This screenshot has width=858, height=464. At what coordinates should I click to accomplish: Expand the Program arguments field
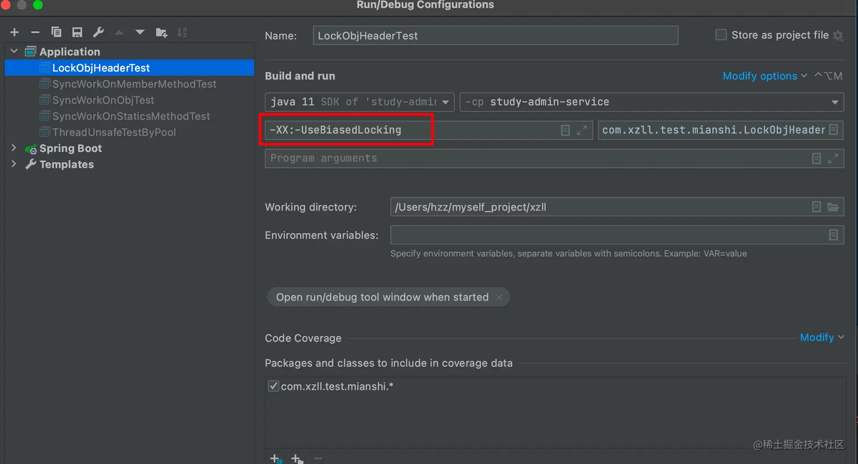click(833, 158)
